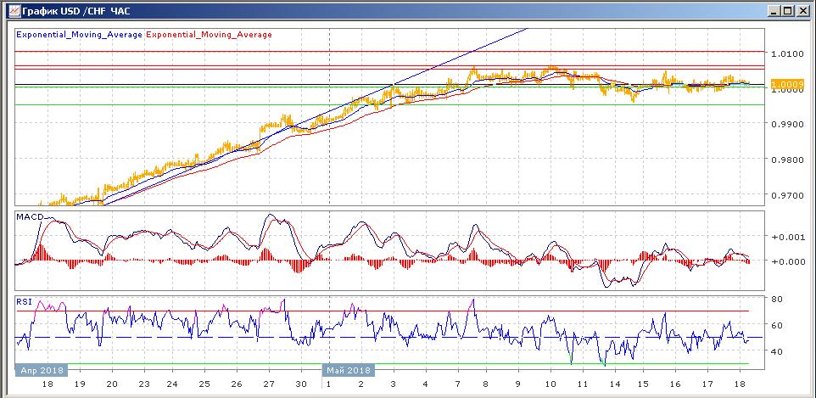Maximize the USD/CHF chart window
The width and height of the screenshot is (816, 398).
coord(788,10)
